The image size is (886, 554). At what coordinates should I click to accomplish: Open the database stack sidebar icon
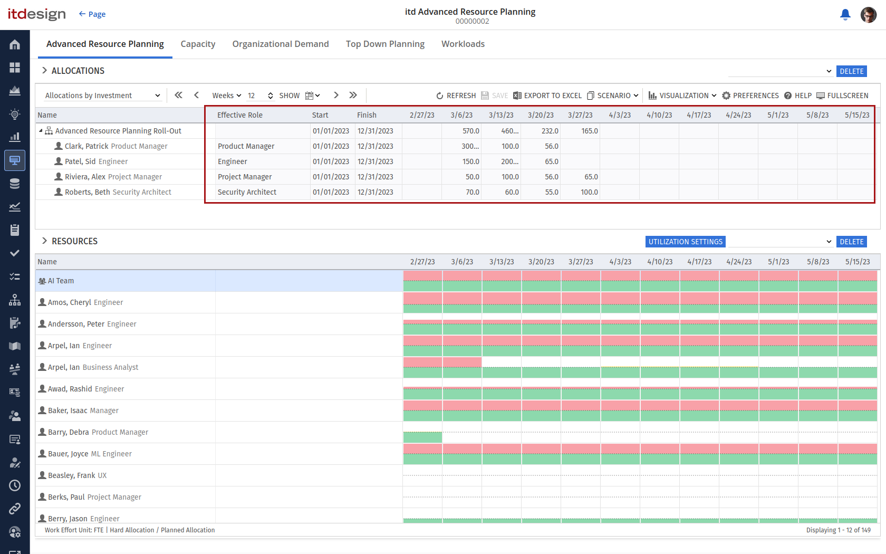pos(15,184)
